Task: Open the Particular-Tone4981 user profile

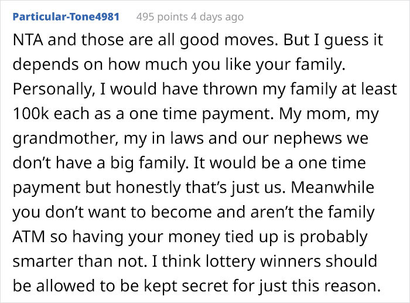Action: click(x=66, y=17)
